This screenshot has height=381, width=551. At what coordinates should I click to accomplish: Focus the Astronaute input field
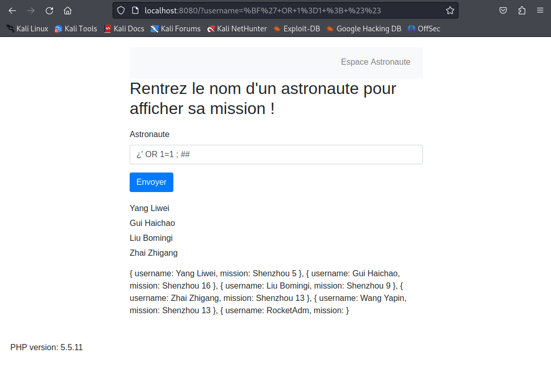pos(276,154)
